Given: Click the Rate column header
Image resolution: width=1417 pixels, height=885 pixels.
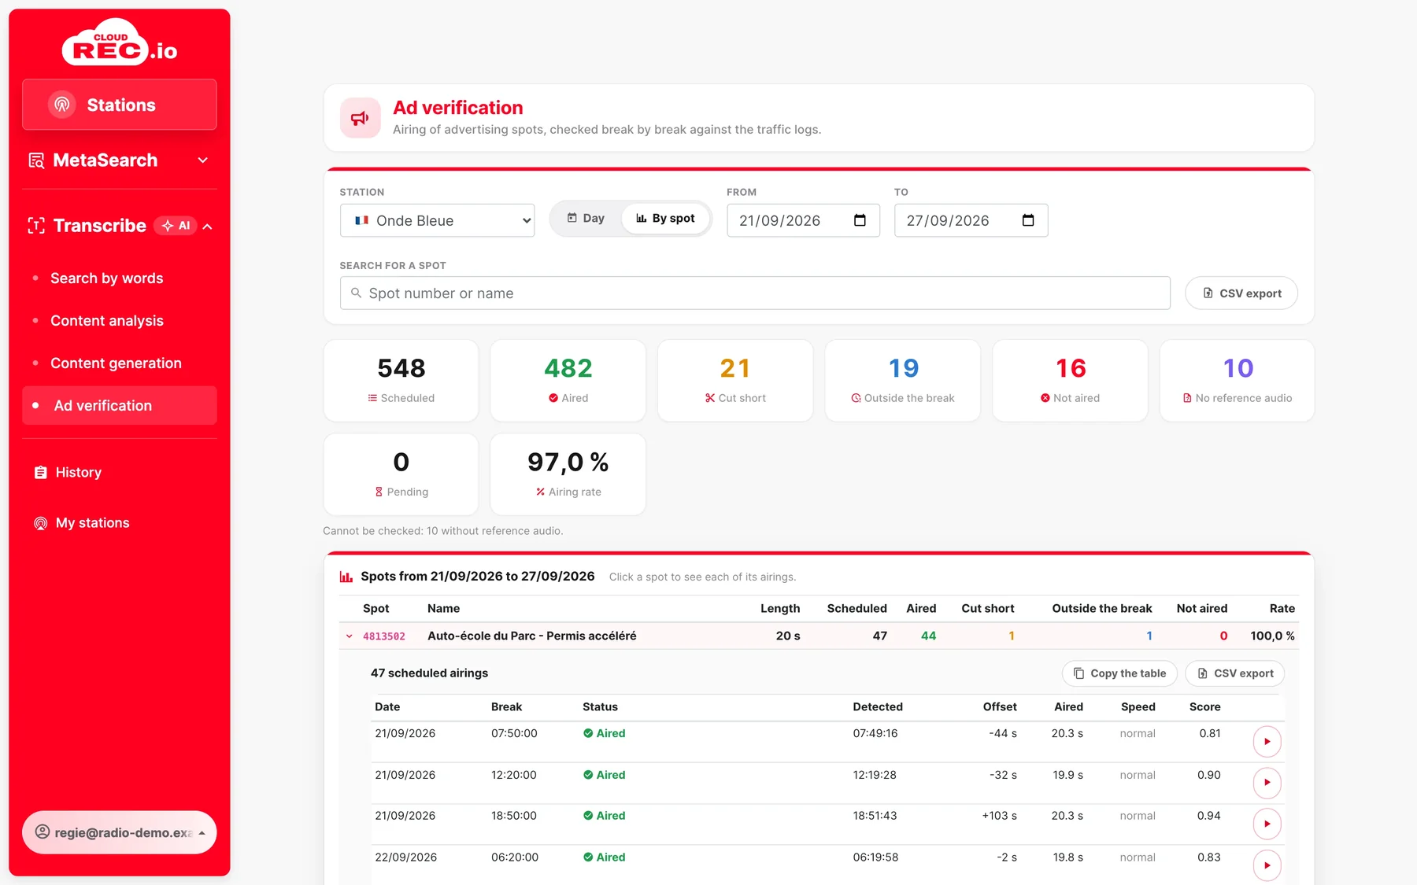Looking at the screenshot, I should click(1282, 609).
